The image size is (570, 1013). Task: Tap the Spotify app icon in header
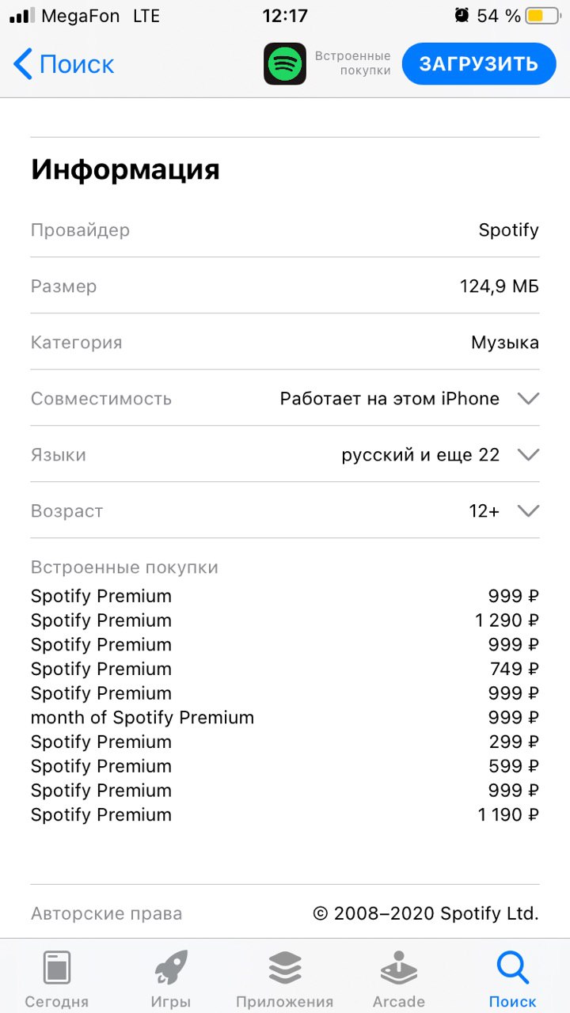[x=285, y=63]
